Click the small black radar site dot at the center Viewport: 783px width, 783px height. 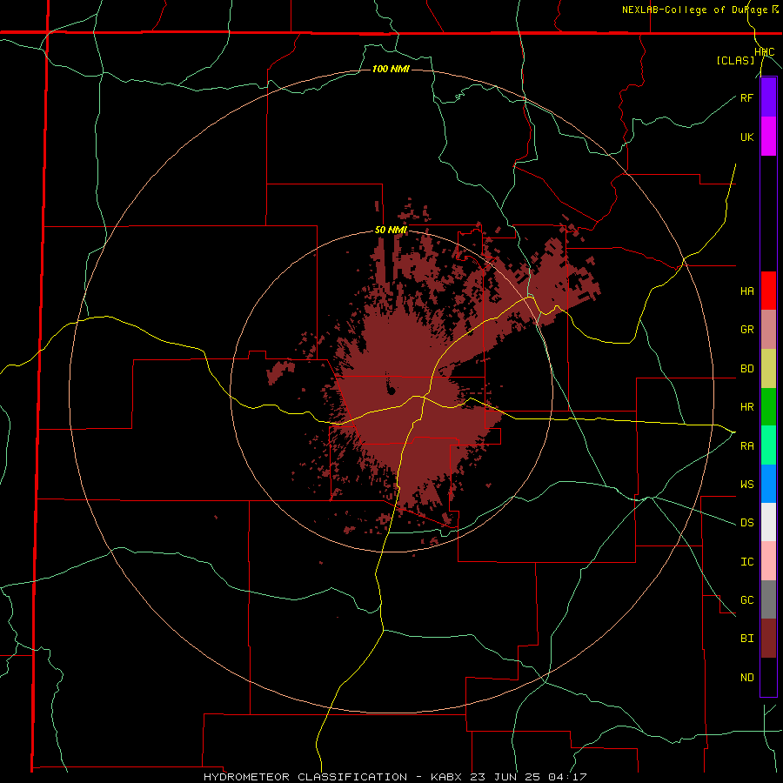391,390
